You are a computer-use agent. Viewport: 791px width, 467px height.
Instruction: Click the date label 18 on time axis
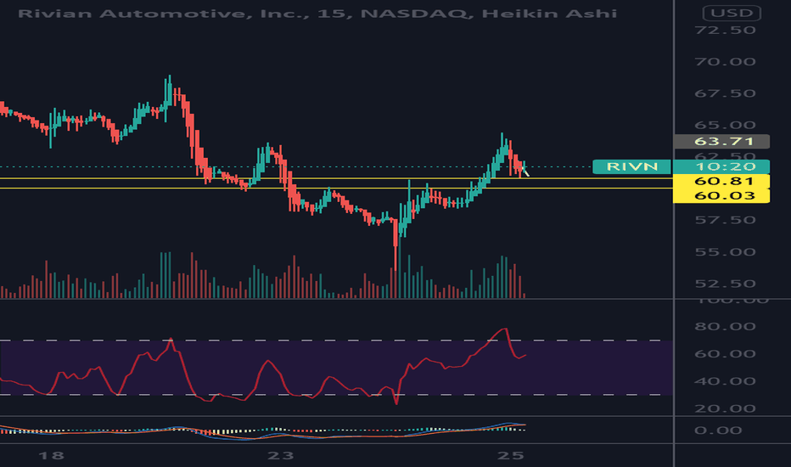pos(51,456)
